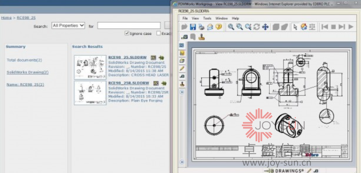Screen dimensions: 361x173
Task: Click 'Description: CROSS HEAD LASER' text
Action: click(138, 75)
